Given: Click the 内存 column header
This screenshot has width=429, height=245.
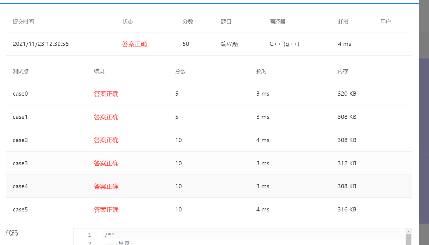Looking at the screenshot, I should (343, 71).
